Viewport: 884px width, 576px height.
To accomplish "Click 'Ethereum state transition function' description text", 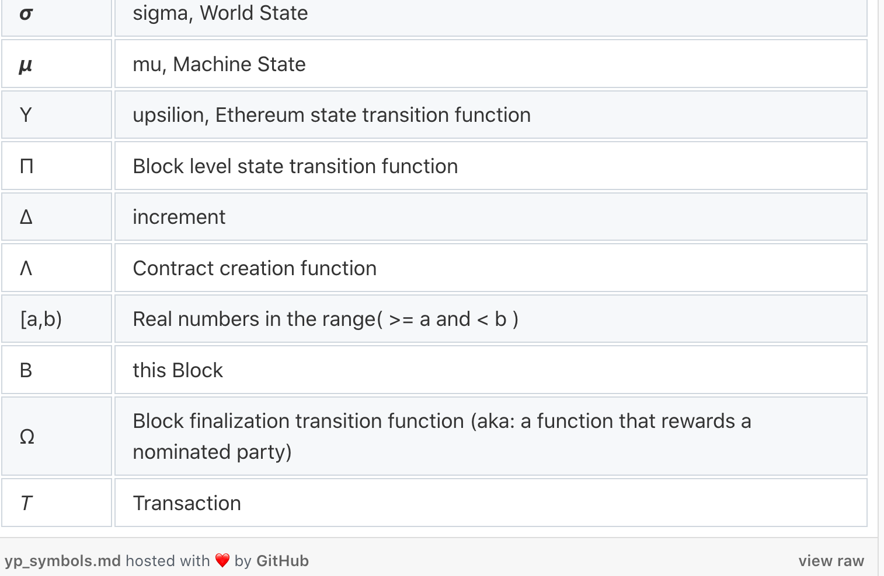I will point(373,115).
